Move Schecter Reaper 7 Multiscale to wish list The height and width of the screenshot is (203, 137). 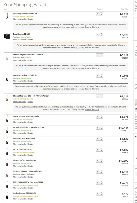coord(20,177)
